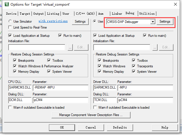Viewport: 182px width, 135px height.
Task: Open the 'with restrictions' link
Action: click(x=53, y=21)
